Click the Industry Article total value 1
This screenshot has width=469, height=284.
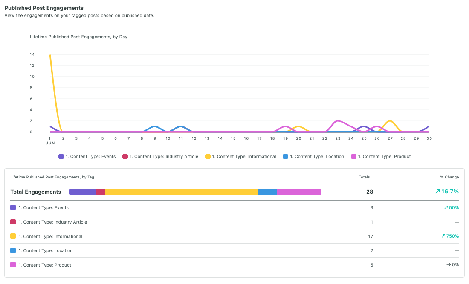click(x=372, y=222)
